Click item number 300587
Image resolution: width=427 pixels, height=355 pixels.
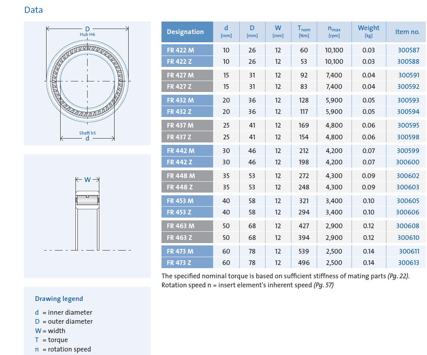pyautogui.click(x=409, y=50)
